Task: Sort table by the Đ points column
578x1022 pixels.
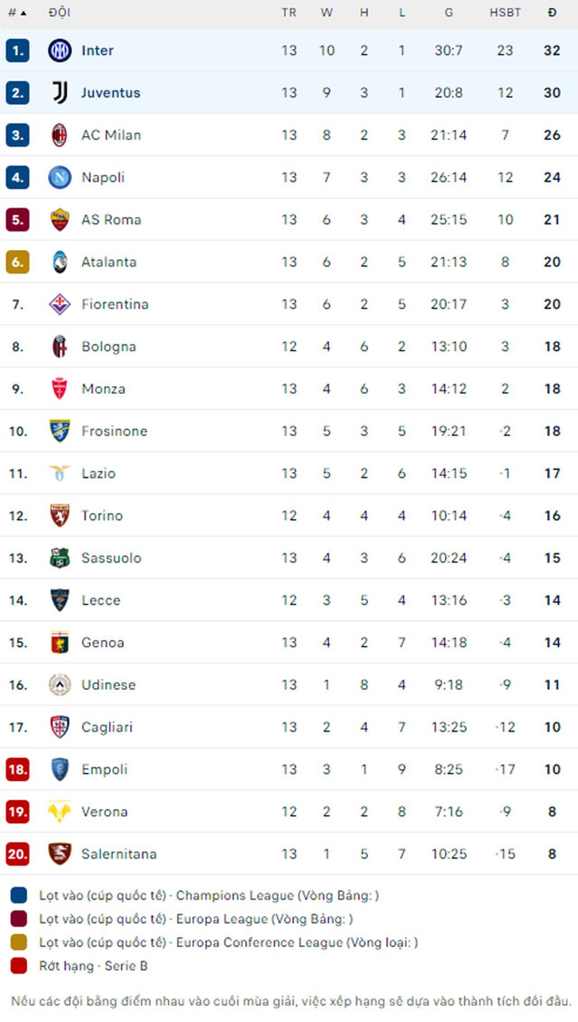Action: click(x=552, y=12)
